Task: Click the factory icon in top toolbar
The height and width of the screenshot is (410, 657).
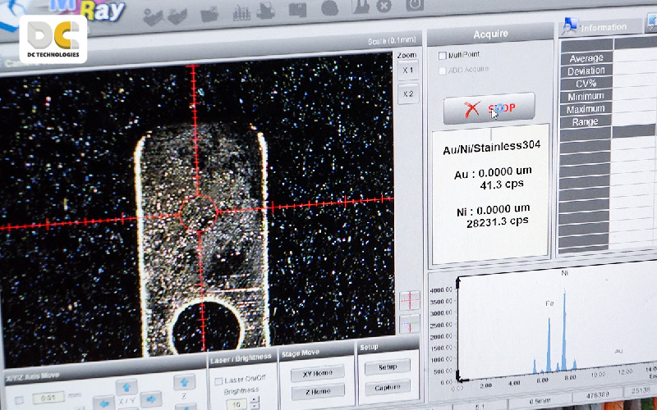Action: click(360, 7)
